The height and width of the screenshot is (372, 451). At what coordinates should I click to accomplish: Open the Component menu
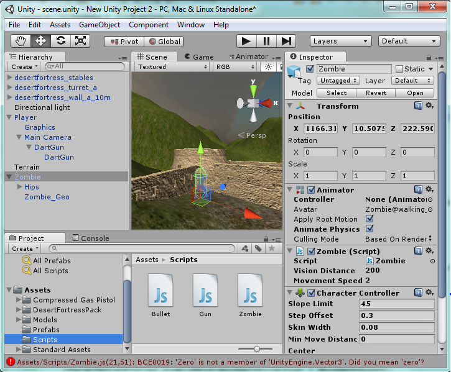(149, 25)
